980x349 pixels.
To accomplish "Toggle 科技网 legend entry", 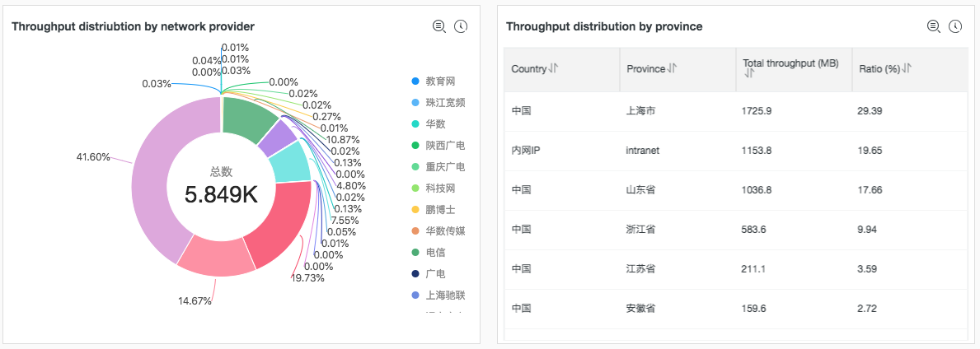I will point(433,188).
